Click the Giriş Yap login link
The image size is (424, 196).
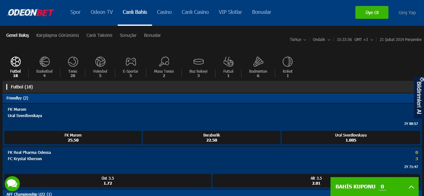click(x=407, y=13)
